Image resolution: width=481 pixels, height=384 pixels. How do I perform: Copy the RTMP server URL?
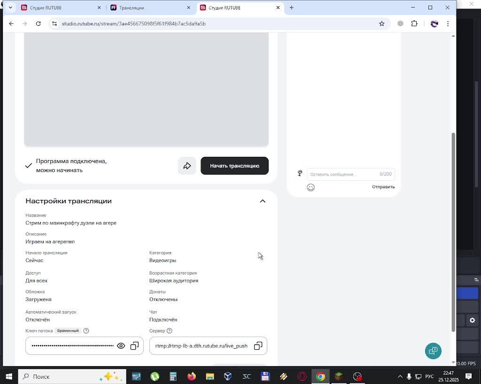pyautogui.click(x=258, y=346)
